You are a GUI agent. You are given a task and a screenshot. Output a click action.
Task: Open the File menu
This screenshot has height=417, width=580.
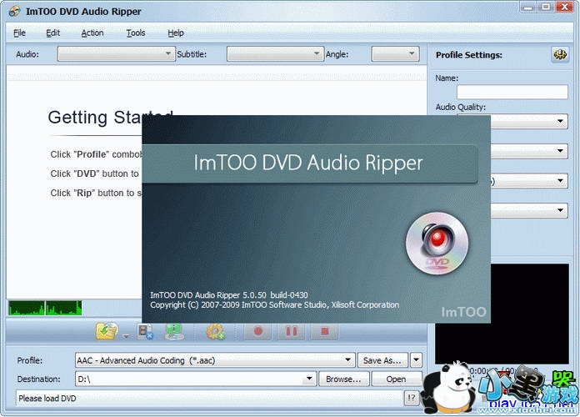[19, 33]
